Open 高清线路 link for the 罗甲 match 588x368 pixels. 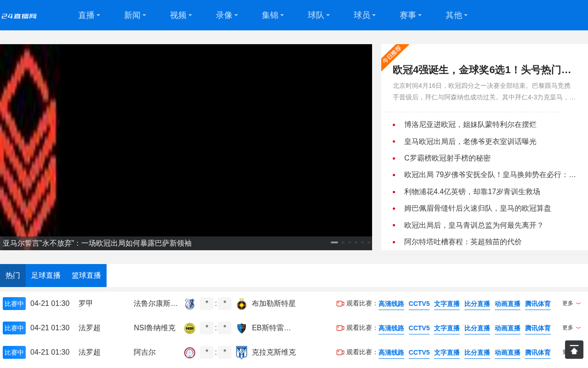391,304
